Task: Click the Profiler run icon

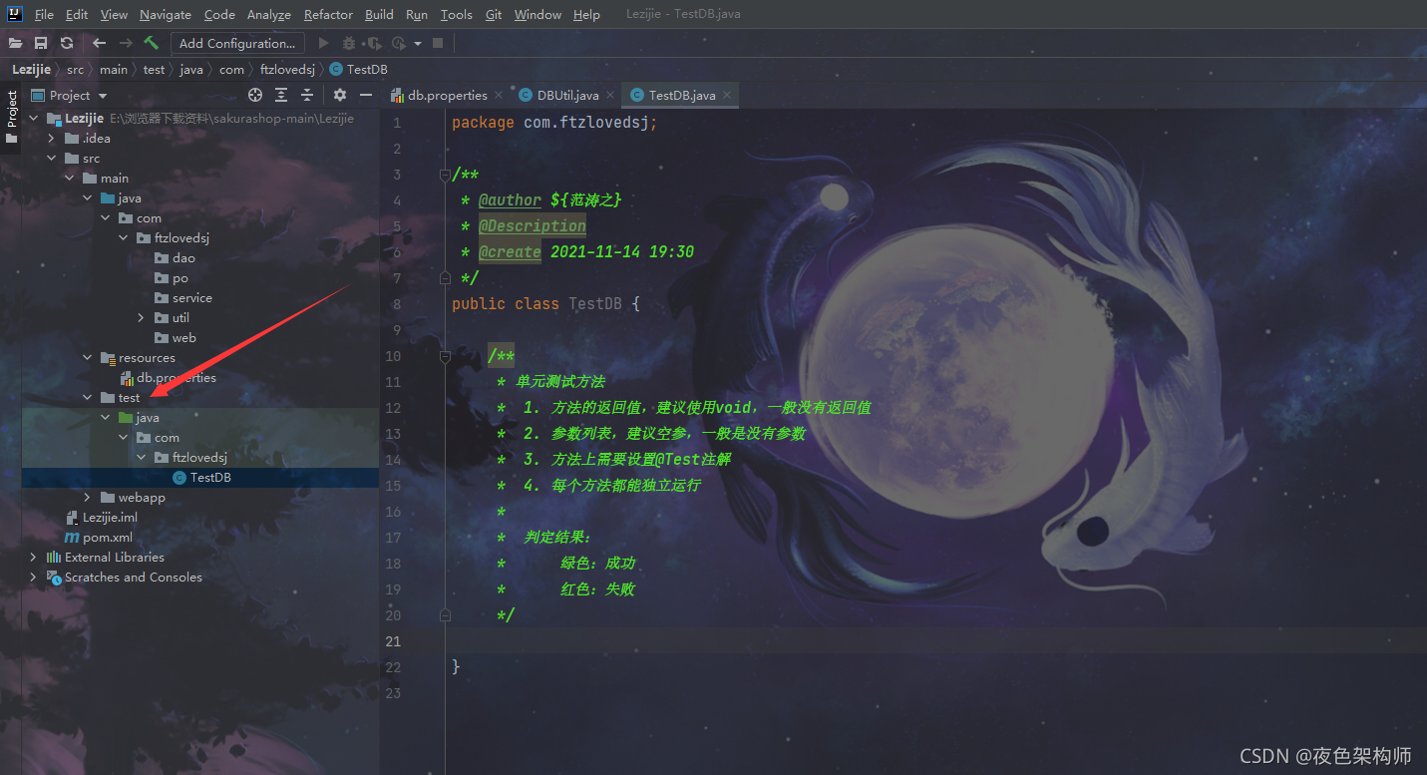Action: [399, 43]
